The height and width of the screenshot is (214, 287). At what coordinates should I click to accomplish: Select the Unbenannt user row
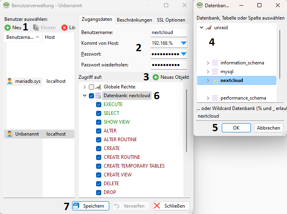tap(39, 134)
